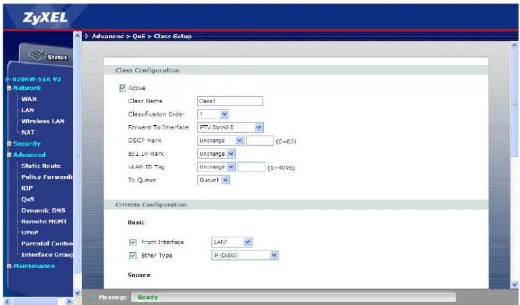Open the WAN menu item
The width and height of the screenshot is (520, 305).
(x=29, y=99)
